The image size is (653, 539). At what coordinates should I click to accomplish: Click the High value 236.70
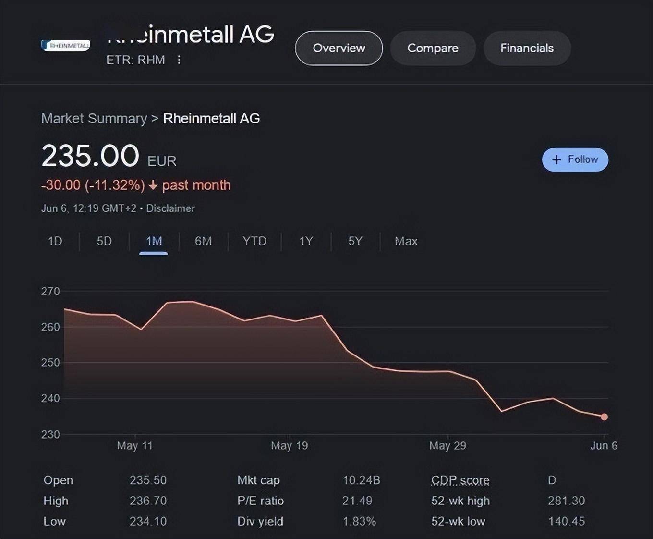coord(148,501)
